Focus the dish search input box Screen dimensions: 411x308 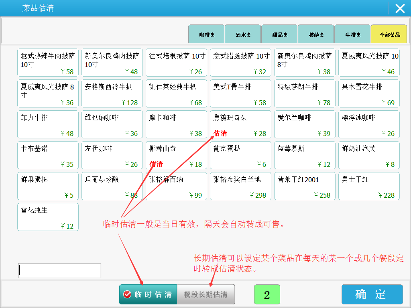(x=59, y=271)
